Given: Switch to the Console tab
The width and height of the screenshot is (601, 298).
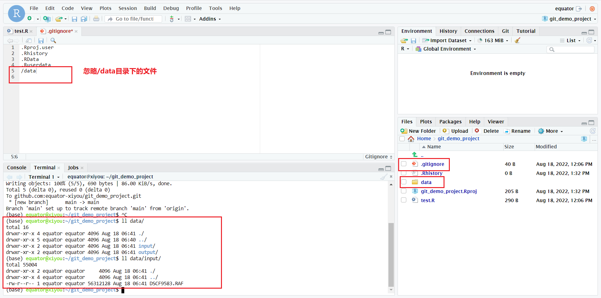Looking at the screenshot, I should point(17,168).
